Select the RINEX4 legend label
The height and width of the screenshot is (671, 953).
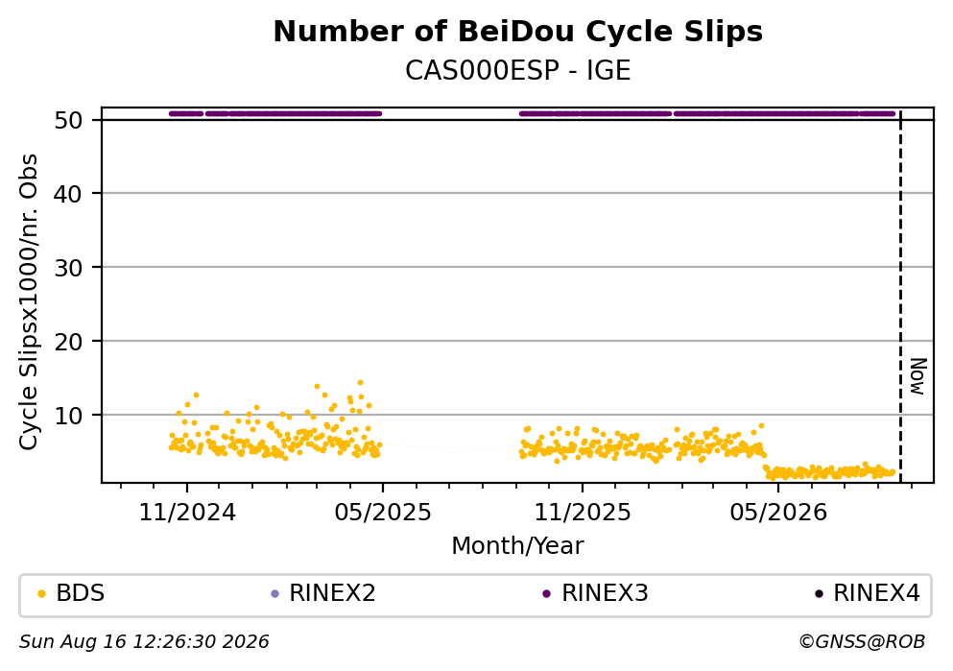coord(876,593)
